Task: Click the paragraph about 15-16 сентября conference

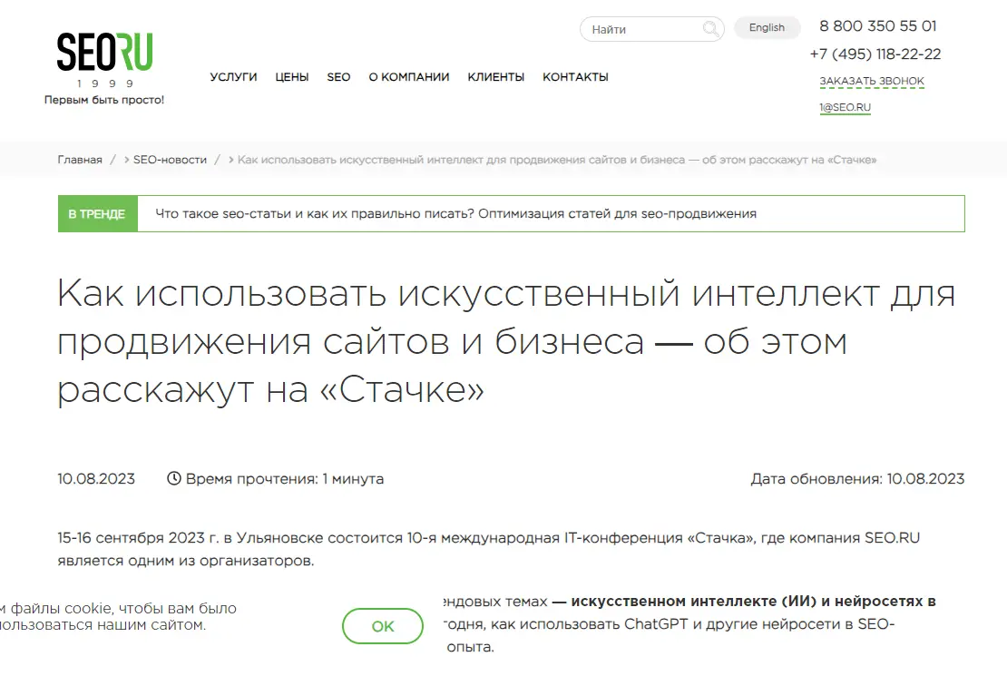Action: click(489, 549)
